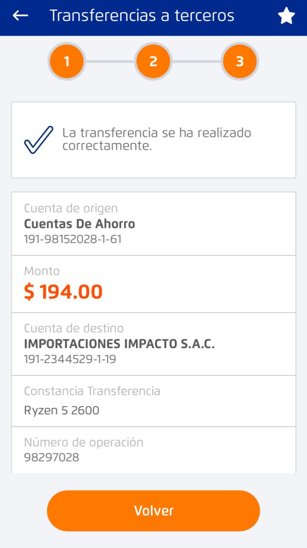Select step 1 circle indicator
Viewport: 307px width, 548px height.
66,62
